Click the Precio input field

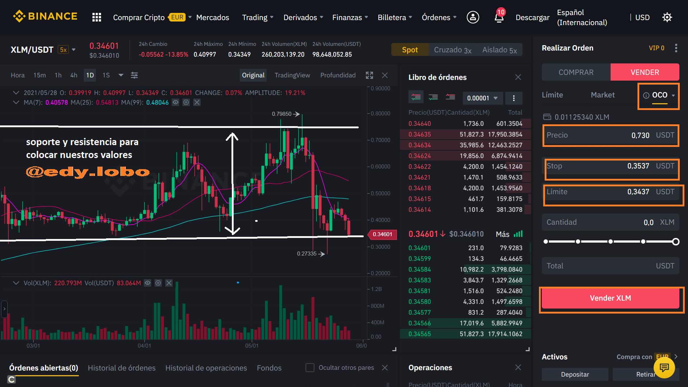coord(610,135)
